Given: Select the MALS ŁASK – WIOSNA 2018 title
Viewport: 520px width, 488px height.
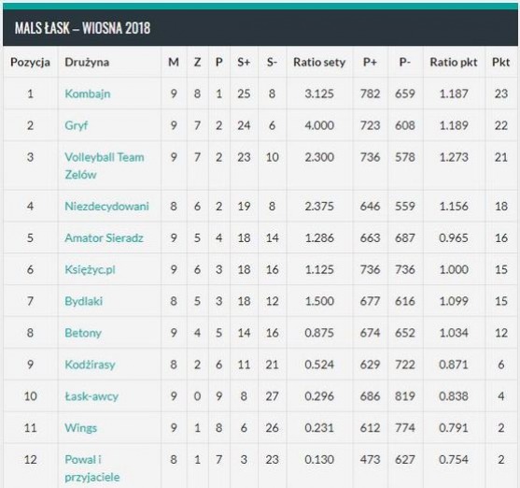Looking at the screenshot, I should [x=82, y=28].
